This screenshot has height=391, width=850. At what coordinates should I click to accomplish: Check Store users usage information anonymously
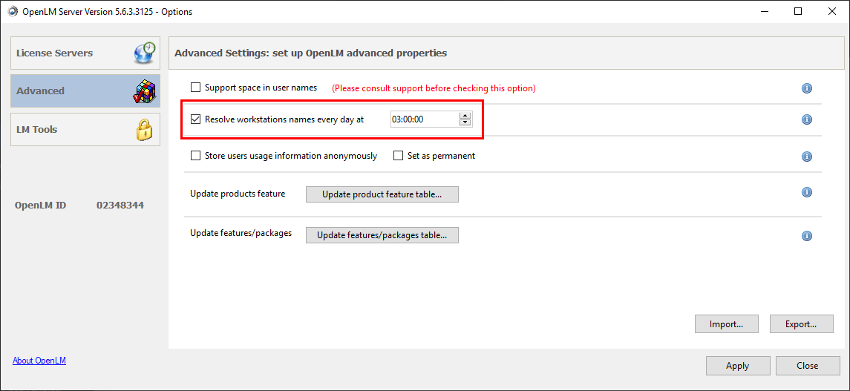point(196,156)
